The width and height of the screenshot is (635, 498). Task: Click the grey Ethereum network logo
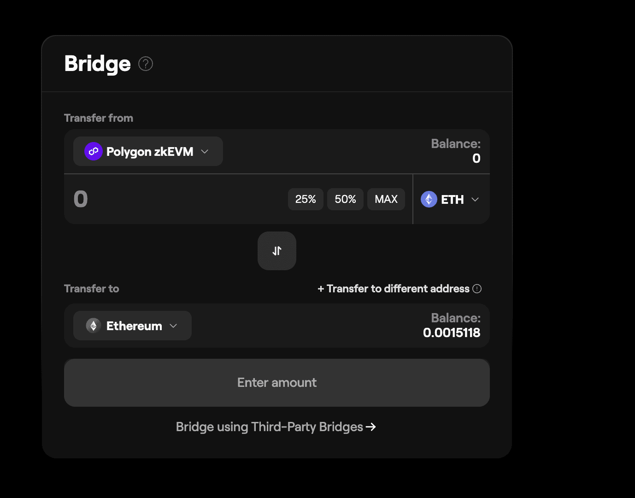point(94,326)
